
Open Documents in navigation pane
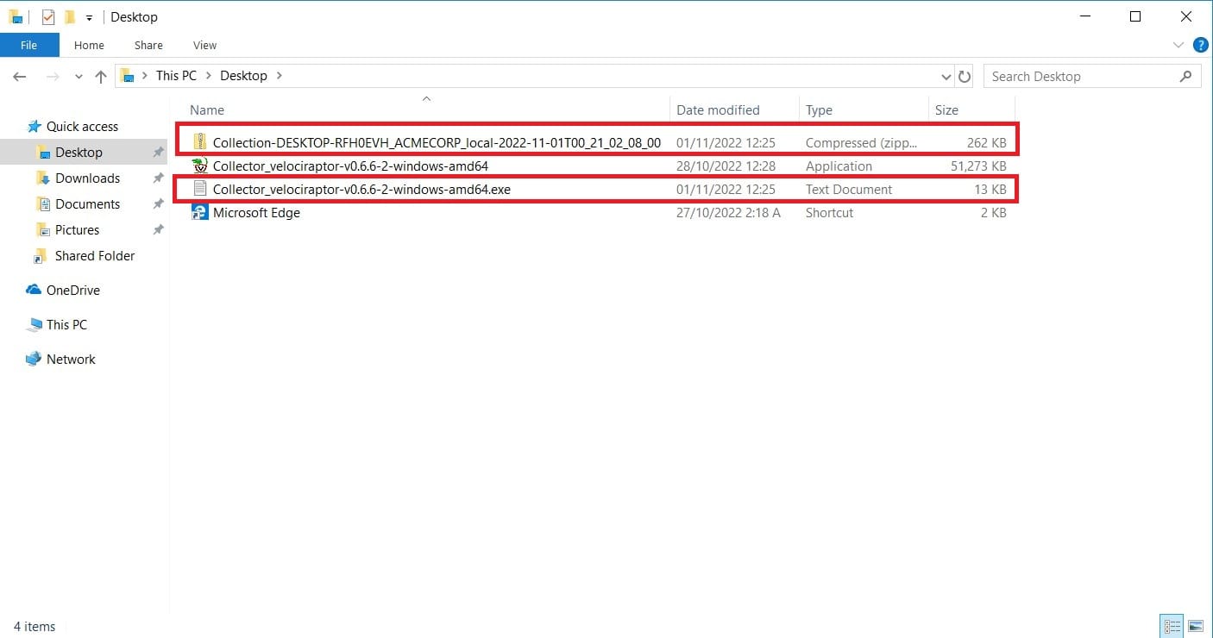click(x=87, y=204)
